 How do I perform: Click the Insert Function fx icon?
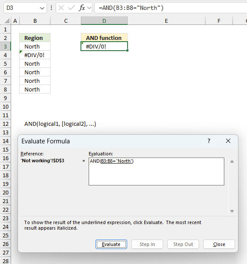(82, 8)
